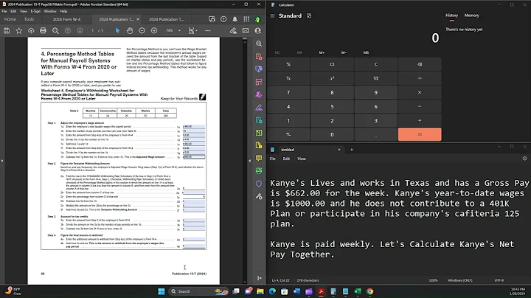Open the sign with pen tool icon
The height and width of the screenshot is (298, 531).
[233, 31]
